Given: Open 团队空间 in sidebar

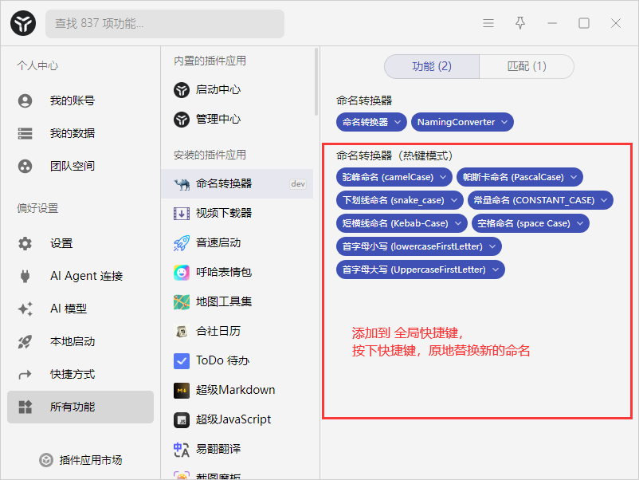Looking at the screenshot, I should coord(80,166).
